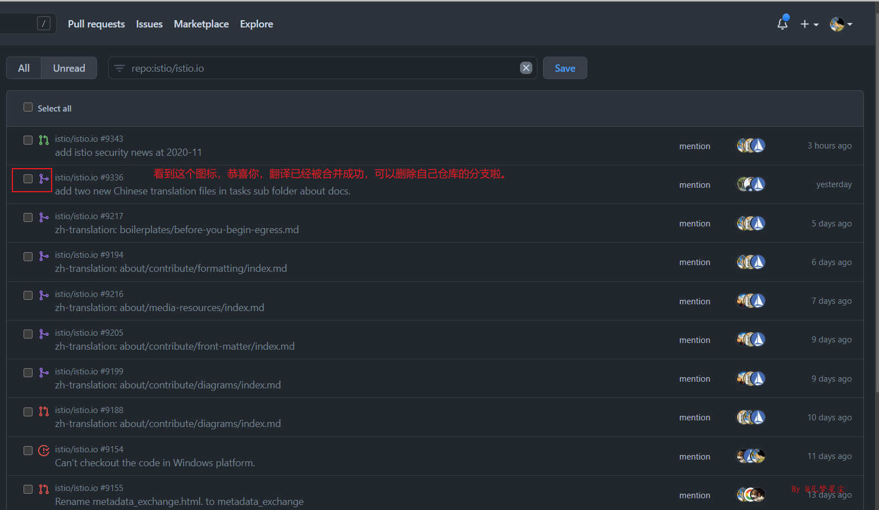Click the merged icon for #9336
The height and width of the screenshot is (510, 879).
[44, 179]
